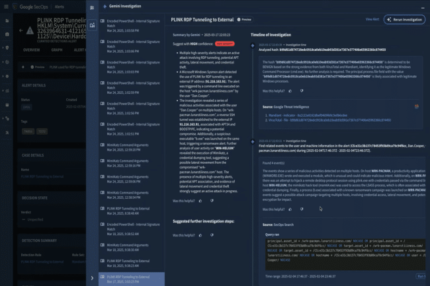This screenshot has height=286, width=430.
Task: Select PLINK RDP Tunneling alert from Mar 18
Action: [132, 264]
